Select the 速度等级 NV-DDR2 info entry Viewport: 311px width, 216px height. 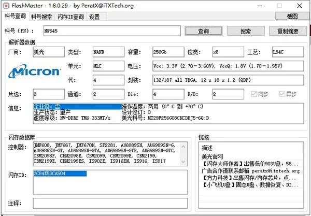72,118
